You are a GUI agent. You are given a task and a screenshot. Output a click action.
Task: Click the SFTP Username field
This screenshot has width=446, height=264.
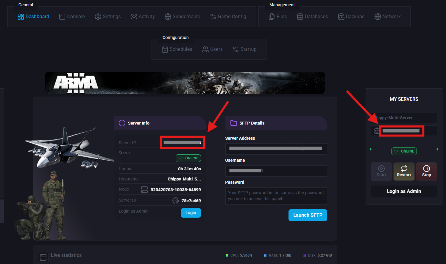(276, 171)
